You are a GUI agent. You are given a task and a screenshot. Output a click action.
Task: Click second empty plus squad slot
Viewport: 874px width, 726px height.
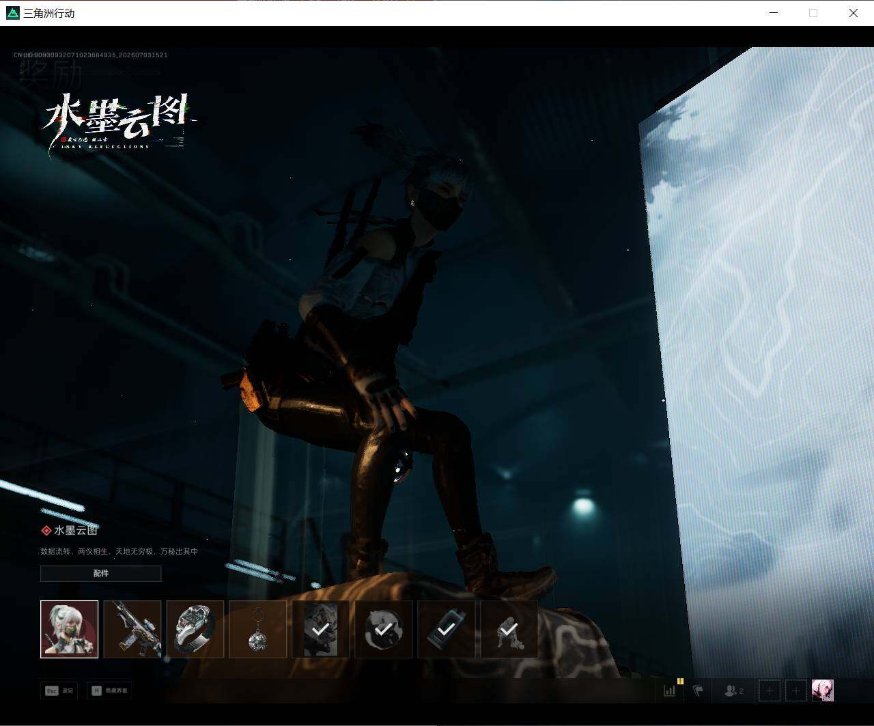pyautogui.click(x=795, y=690)
